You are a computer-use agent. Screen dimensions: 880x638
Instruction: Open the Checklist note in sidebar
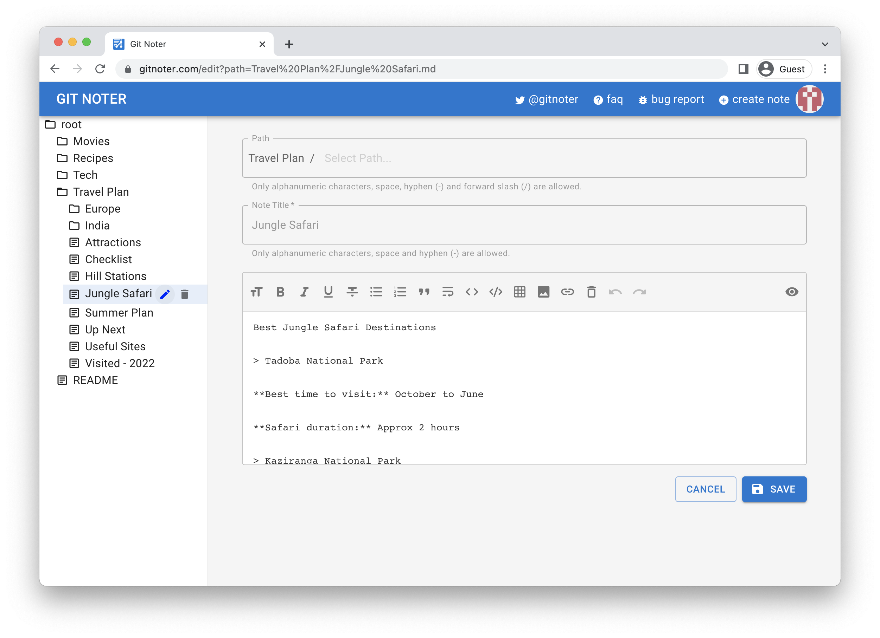tap(108, 259)
